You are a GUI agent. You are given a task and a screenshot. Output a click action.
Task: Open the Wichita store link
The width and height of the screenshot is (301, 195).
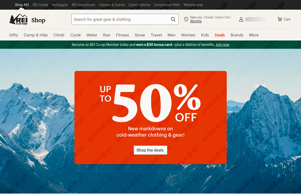[x=196, y=21]
